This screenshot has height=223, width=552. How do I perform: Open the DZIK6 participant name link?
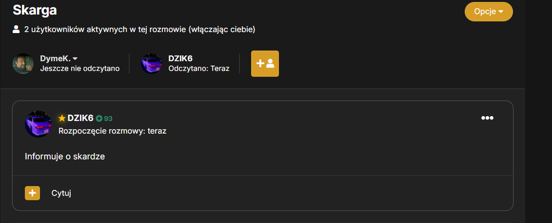181,59
